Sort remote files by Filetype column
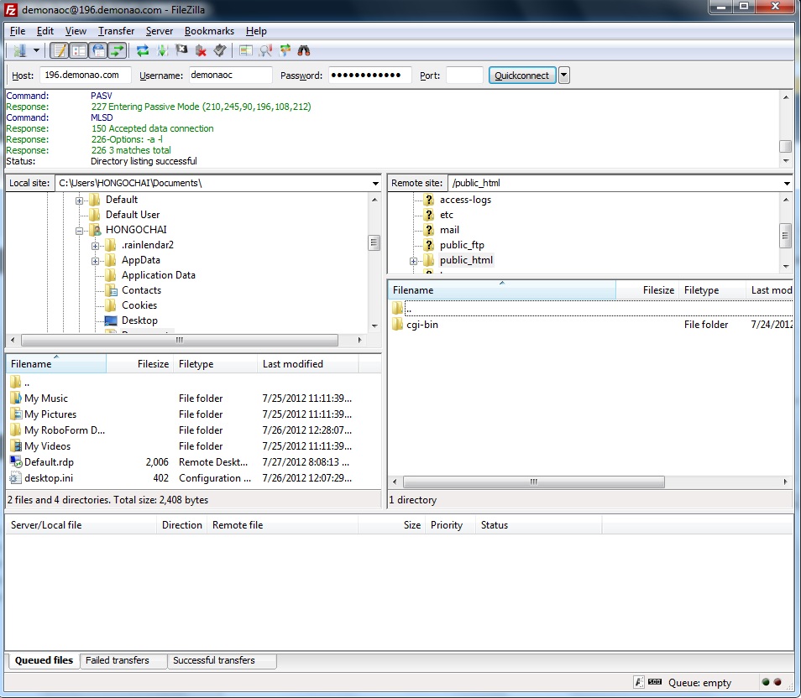801x698 pixels. (x=712, y=290)
